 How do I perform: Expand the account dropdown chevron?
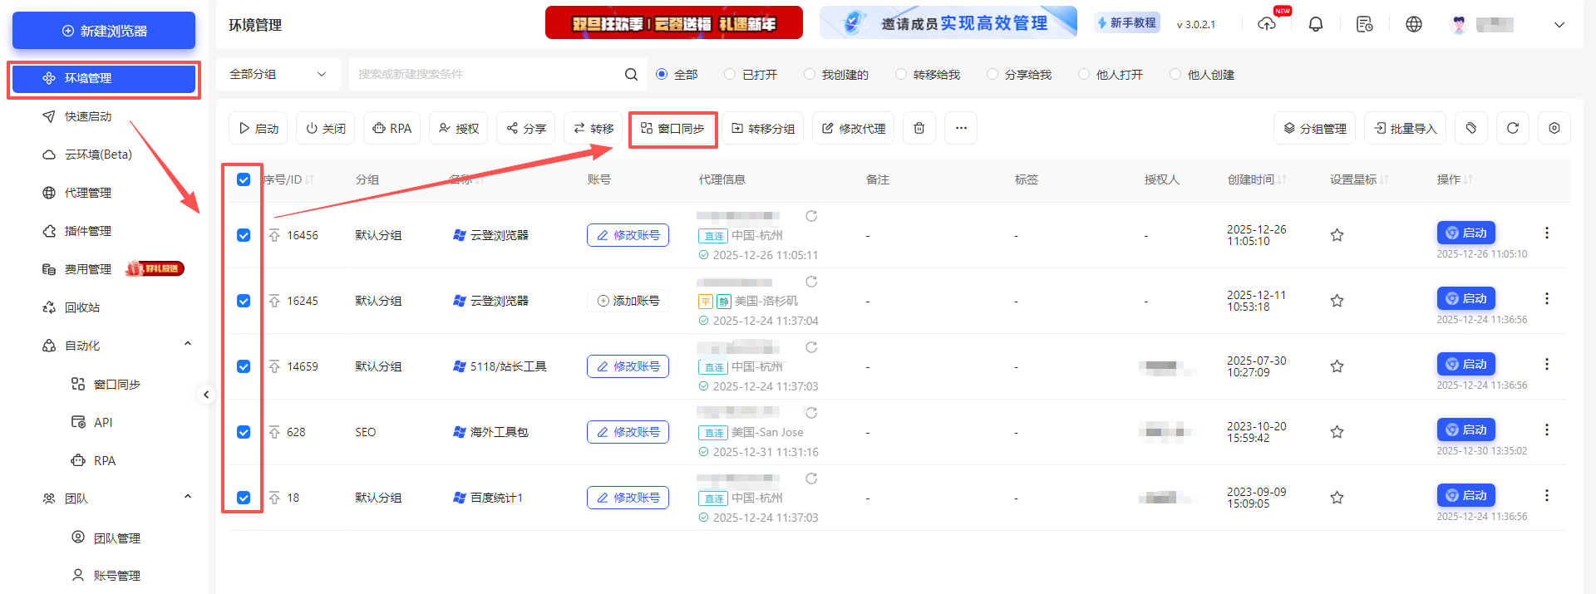tap(1559, 25)
